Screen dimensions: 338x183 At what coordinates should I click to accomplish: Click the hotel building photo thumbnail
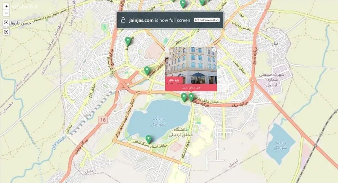coord(191,66)
